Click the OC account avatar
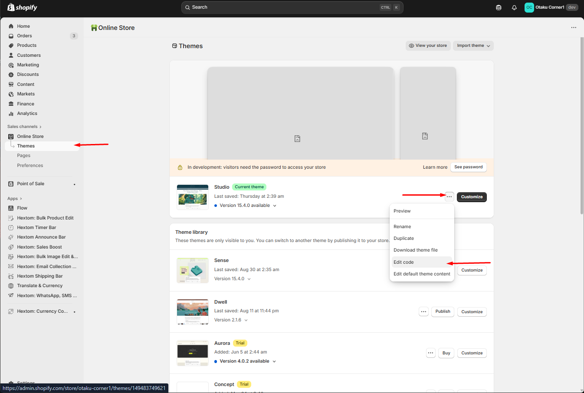Screen dimensions: 584x393 [x=529, y=7]
